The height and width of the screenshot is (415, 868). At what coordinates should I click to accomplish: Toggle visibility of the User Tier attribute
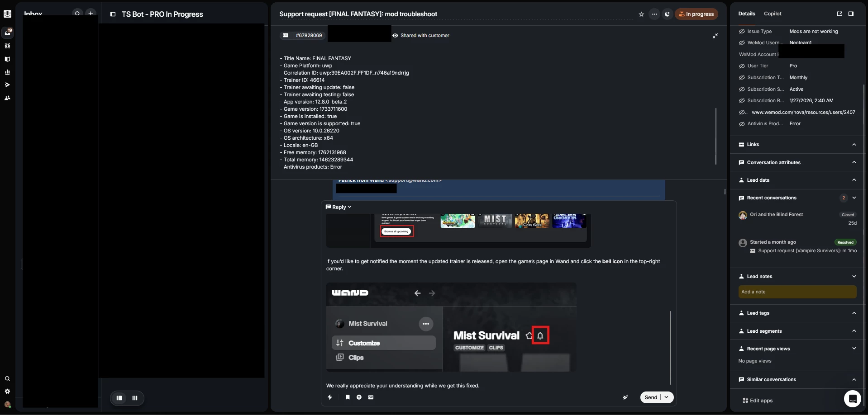pos(742,66)
